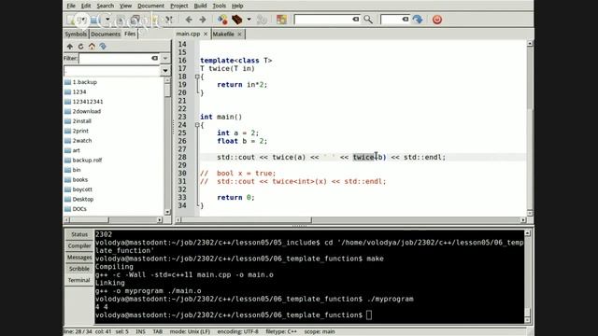Navigate forward with the right arrow toolbar icon
This screenshot has width=598, height=336.
203,20
